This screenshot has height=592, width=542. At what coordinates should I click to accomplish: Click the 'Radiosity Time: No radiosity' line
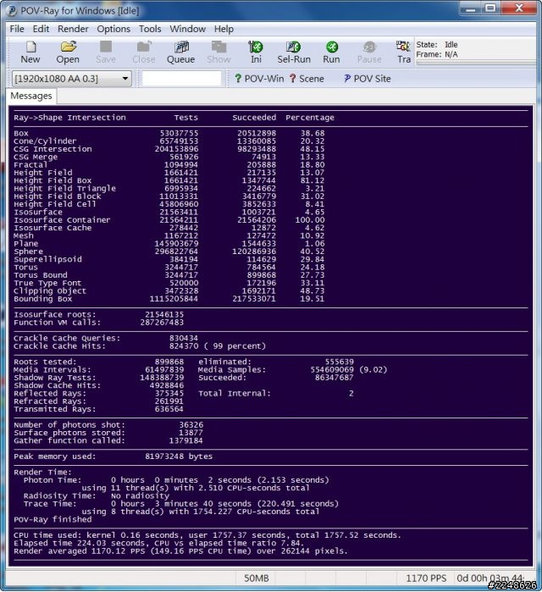(x=97, y=495)
